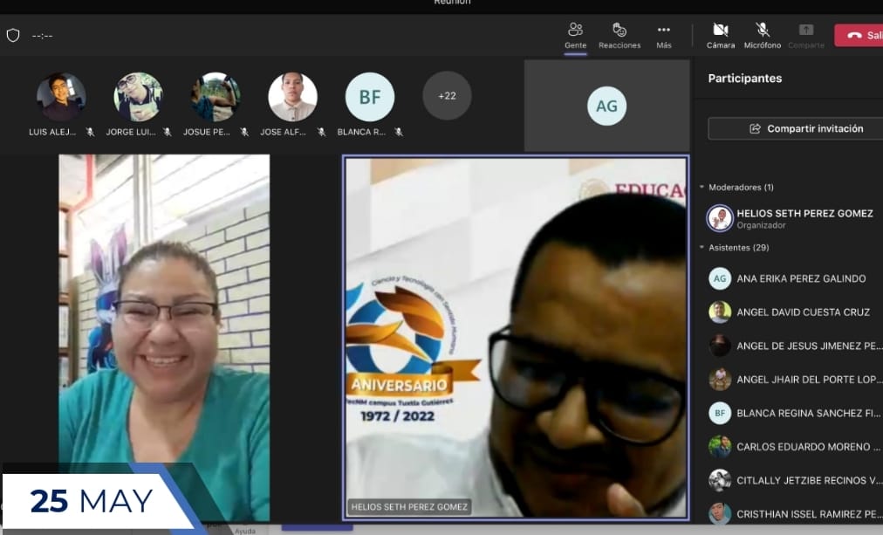Click AG avatar next to ANA ERIKA PEREZ GALINDO
This screenshot has height=535, width=883.
720,278
